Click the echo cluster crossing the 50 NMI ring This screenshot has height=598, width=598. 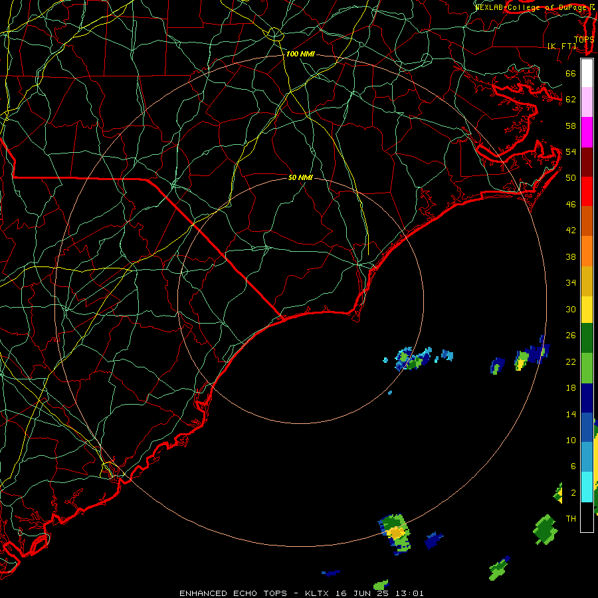[413, 359]
